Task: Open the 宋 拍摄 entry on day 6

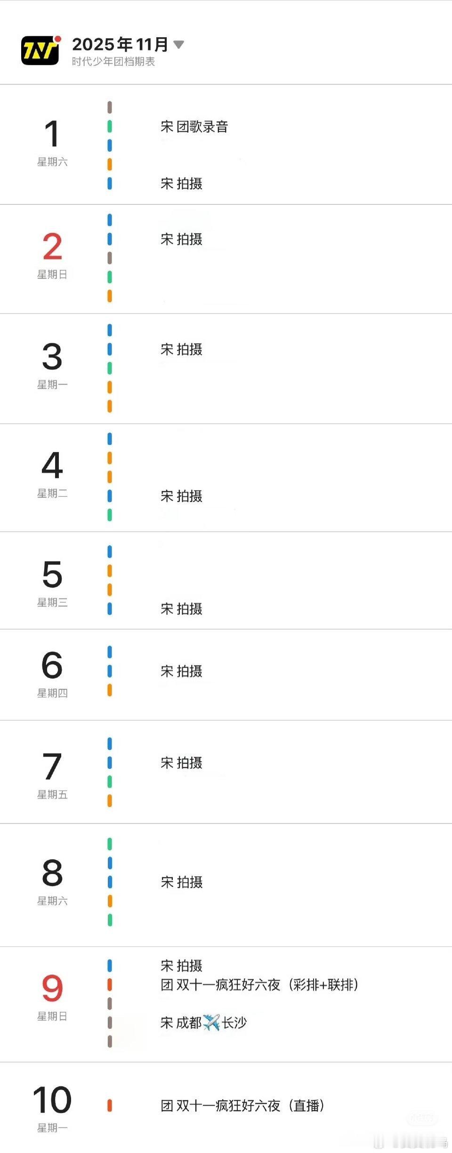Action: pos(181,671)
